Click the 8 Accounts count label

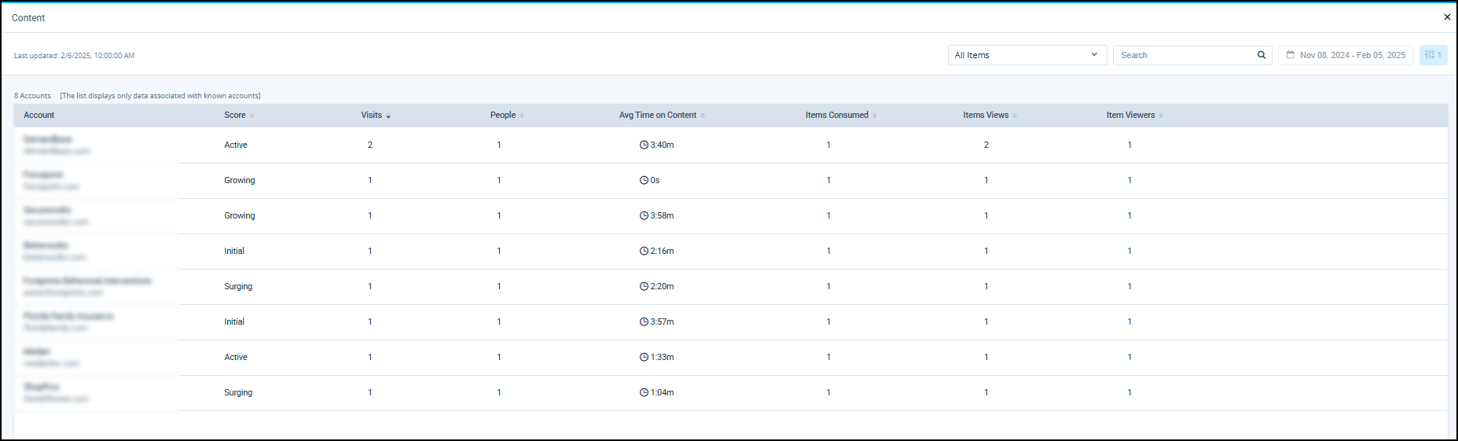point(32,96)
